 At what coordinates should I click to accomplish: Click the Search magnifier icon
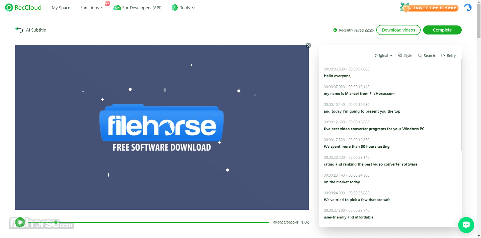pos(420,56)
